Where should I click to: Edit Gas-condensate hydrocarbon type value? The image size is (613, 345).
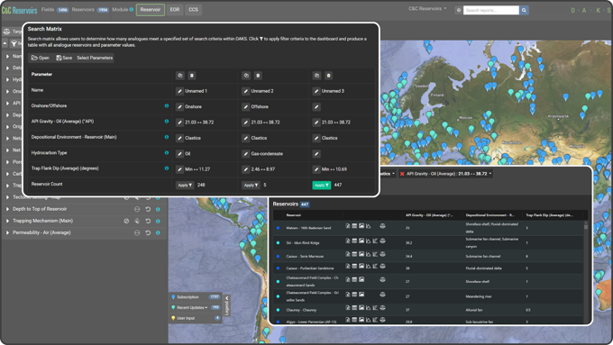point(245,153)
